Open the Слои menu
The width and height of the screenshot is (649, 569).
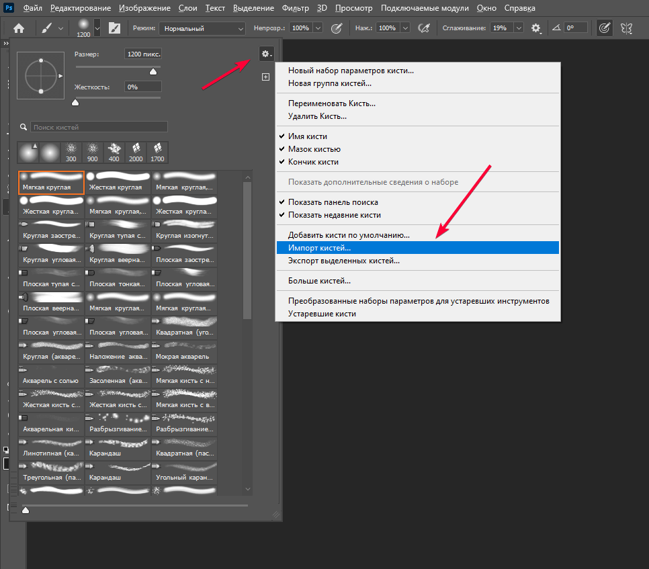coord(188,8)
